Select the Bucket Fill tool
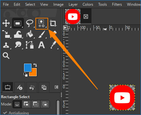This screenshot has height=115, width=141. 30,34
